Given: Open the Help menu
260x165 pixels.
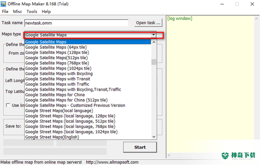Looking at the screenshot, I should 46,12.
